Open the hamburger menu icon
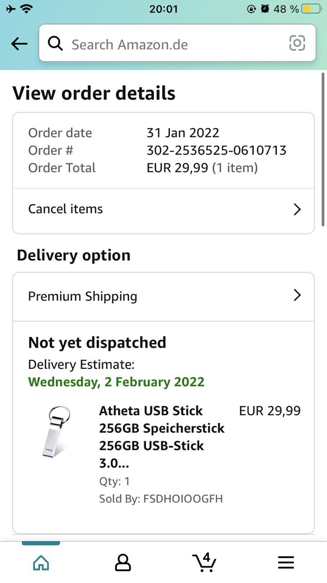Image resolution: width=327 pixels, height=583 pixels. (x=286, y=563)
